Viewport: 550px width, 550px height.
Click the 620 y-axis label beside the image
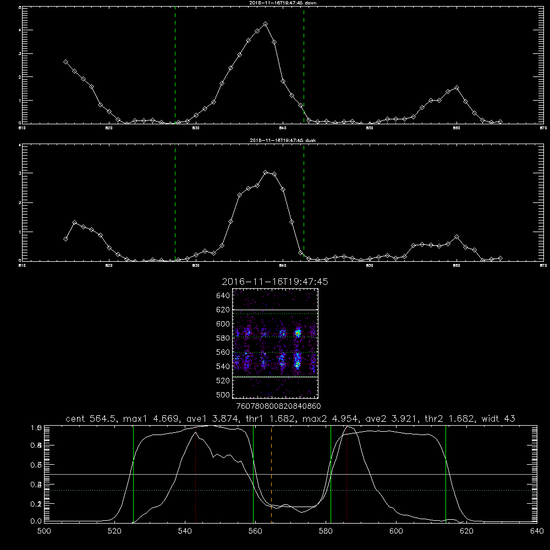click(223, 310)
